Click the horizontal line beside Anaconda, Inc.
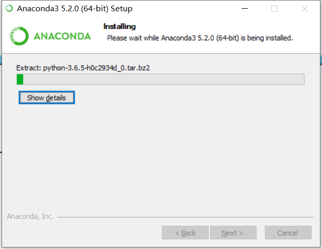322x249 pixels. coord(185,217)
